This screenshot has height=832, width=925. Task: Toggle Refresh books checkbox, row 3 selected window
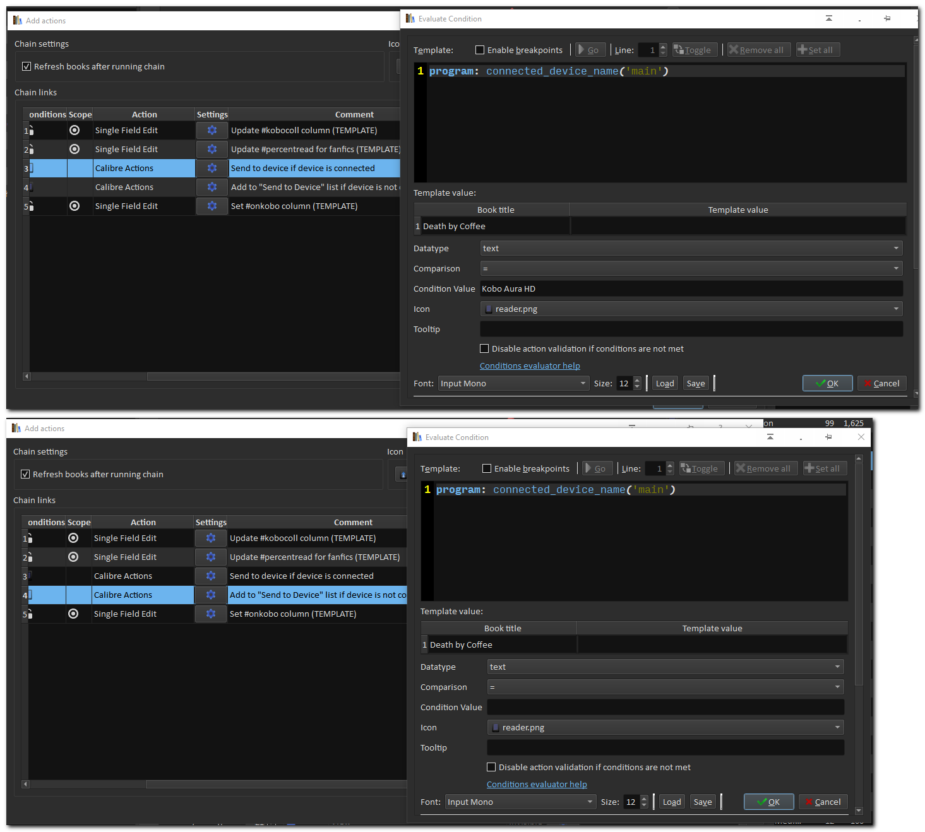point(27,66)
